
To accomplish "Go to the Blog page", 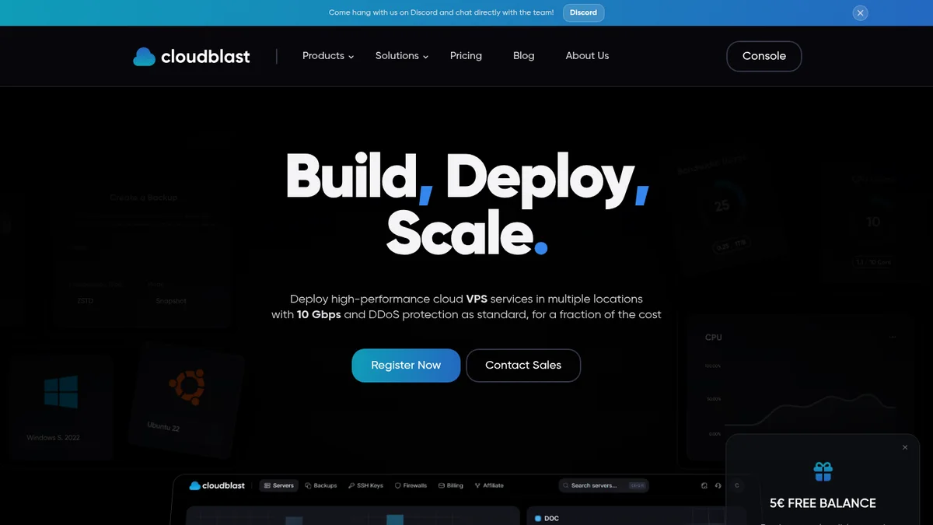I will click(524, 56).
